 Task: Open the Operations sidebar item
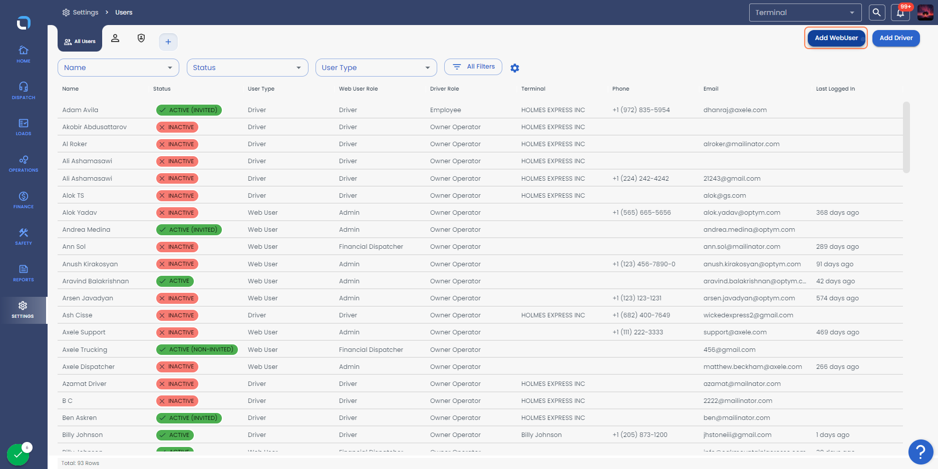pos(24,164)
